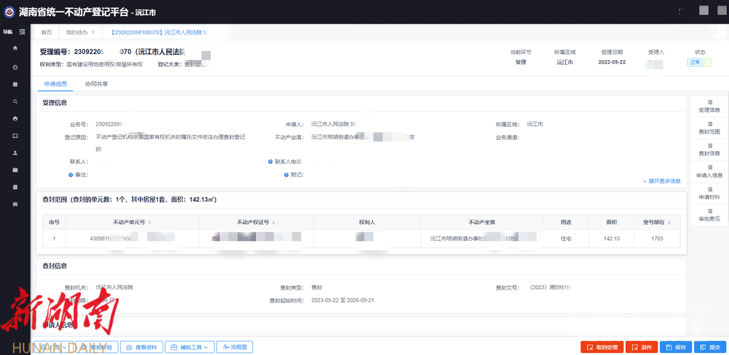729x355 pixels.
Task: Click the user profile icon in sidebar
Action: click(15, 153)
